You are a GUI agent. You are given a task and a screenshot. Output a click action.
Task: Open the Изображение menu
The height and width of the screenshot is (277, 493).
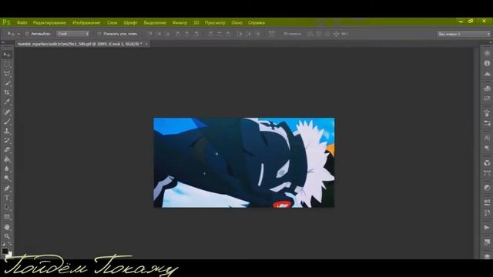tap(86, 22)
